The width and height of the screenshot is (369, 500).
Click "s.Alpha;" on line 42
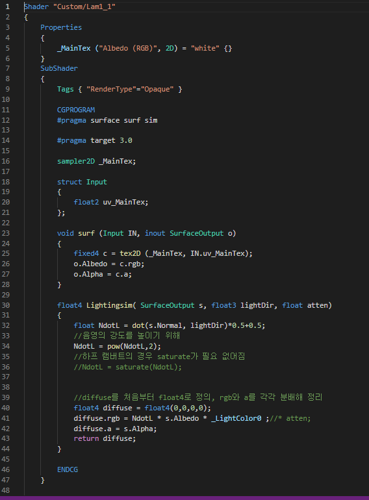tap(140, 429)
